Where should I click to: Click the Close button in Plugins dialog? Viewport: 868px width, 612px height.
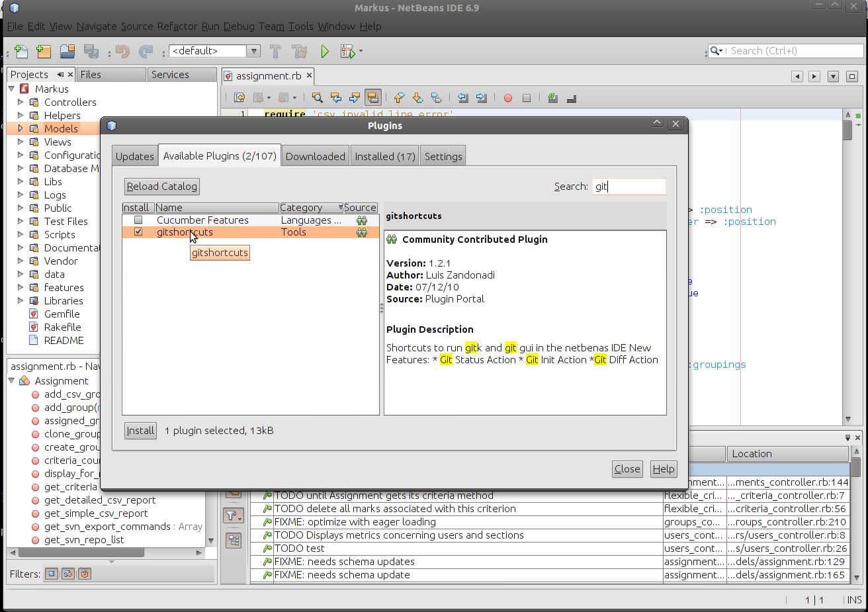(x=627, y=469)
